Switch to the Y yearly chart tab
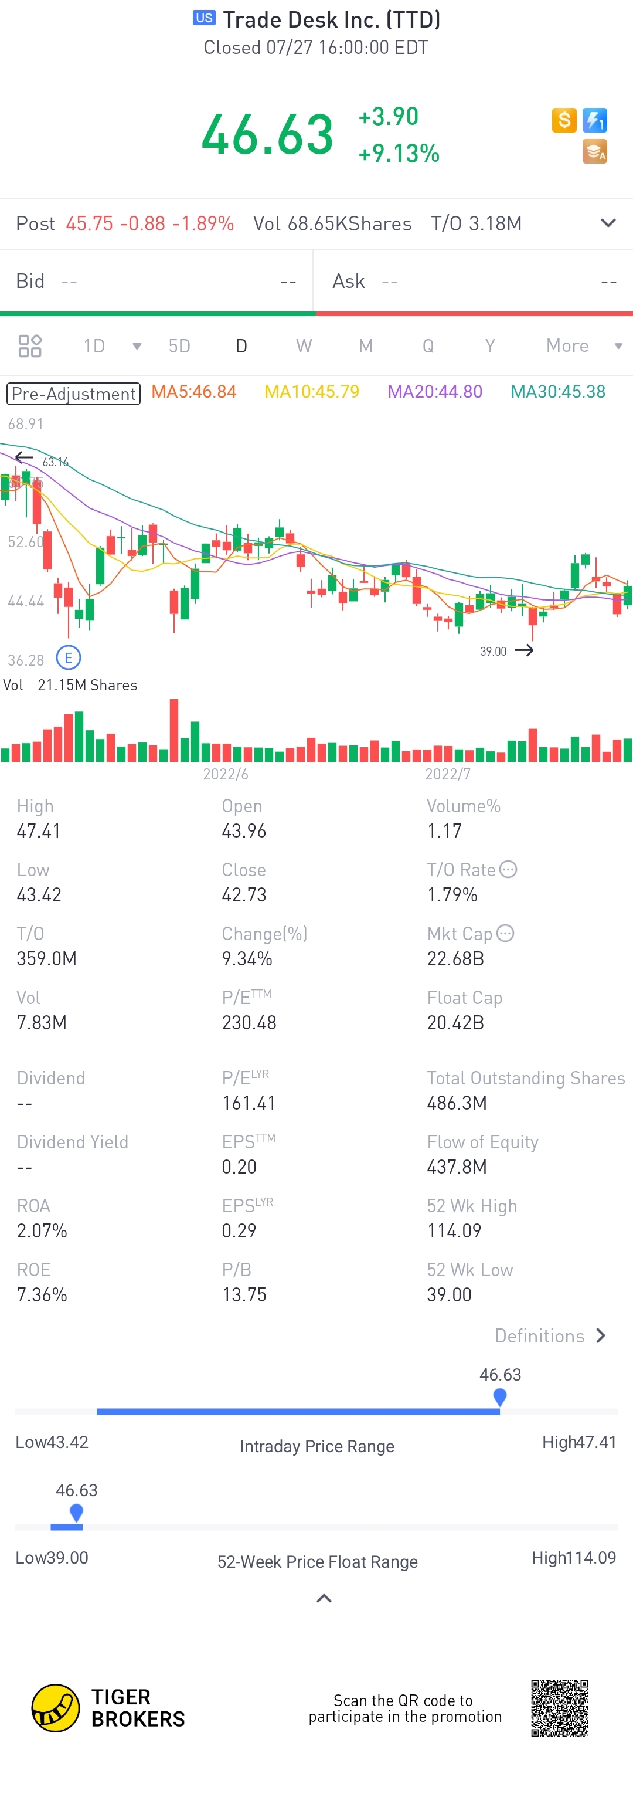633x1797 pixels. point(490,346)
